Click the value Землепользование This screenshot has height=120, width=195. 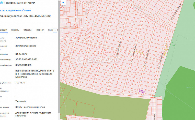[26, 46]
